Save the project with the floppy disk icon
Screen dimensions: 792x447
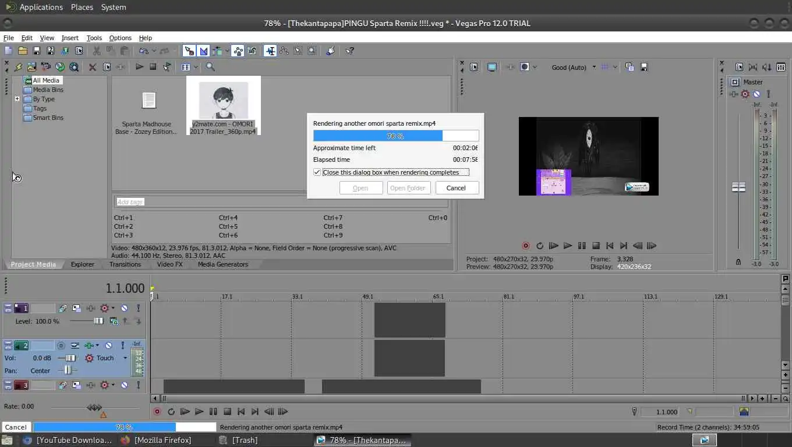point(36,51)
